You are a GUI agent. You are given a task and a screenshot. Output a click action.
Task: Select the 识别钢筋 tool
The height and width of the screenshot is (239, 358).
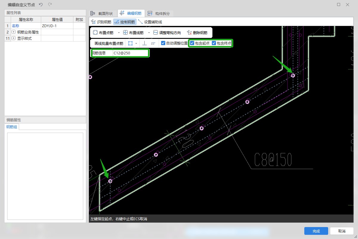101,22
